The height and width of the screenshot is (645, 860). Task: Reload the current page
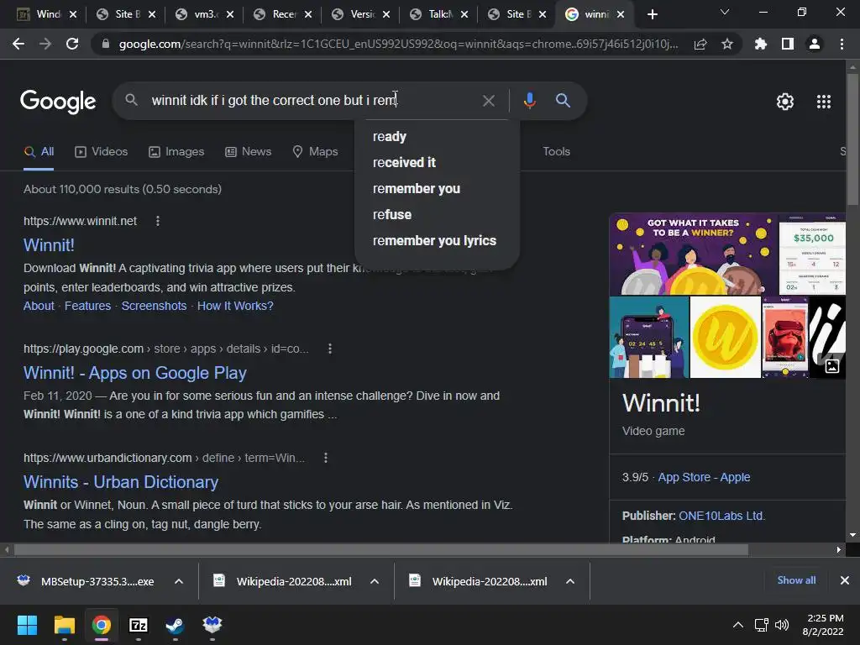[72, 44]
